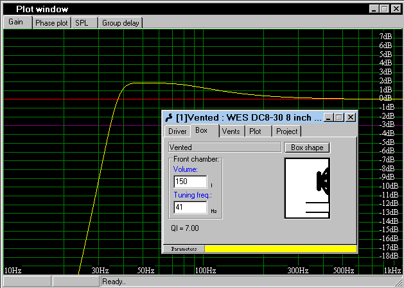The image size is (404, 288).
Task: Maximize the Vented WES DC8-30 window
Action: [339, 117]
